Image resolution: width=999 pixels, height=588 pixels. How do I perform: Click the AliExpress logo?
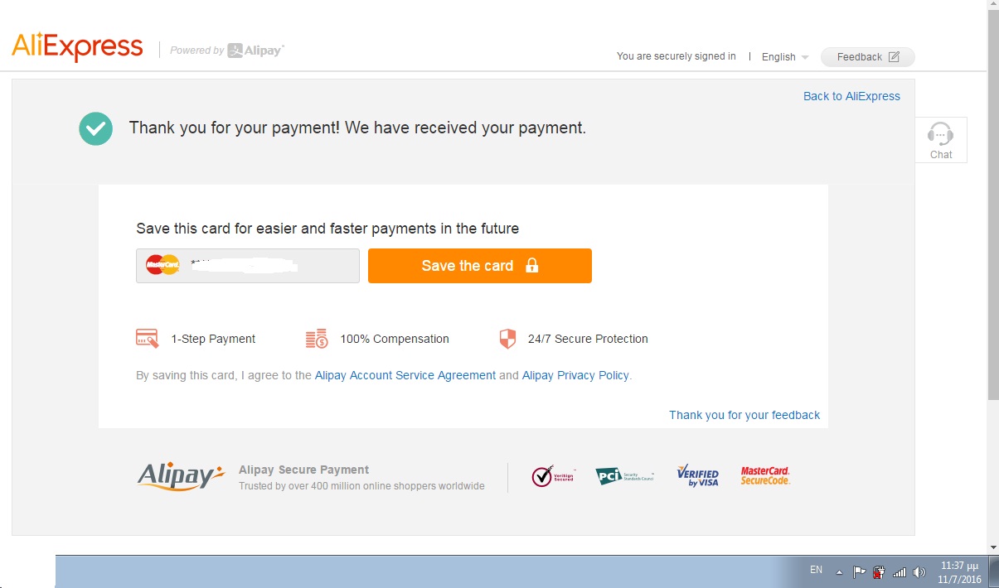tap(77, 47)
